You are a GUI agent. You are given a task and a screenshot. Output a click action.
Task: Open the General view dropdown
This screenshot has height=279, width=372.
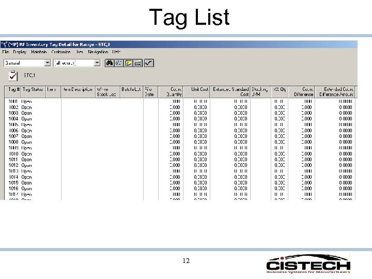(x=48, y=63)
